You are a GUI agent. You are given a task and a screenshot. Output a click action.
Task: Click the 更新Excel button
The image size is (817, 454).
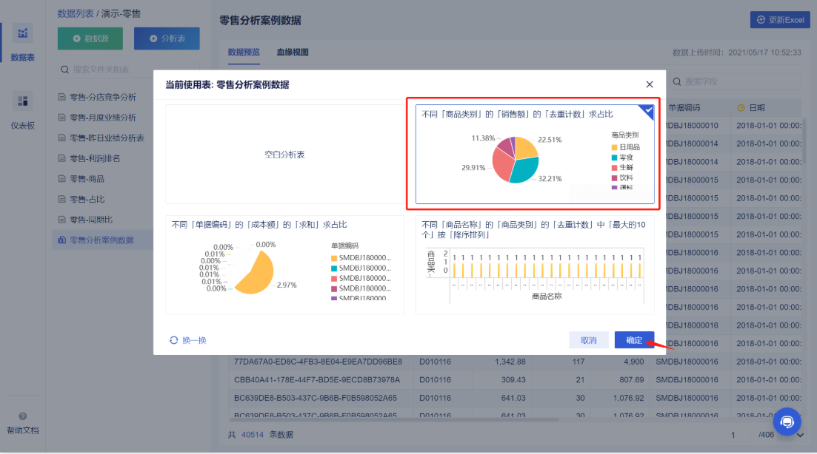(x=780, y=20)
